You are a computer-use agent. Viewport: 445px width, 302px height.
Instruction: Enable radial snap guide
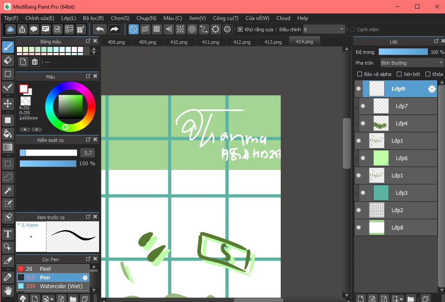coord(180,29)
